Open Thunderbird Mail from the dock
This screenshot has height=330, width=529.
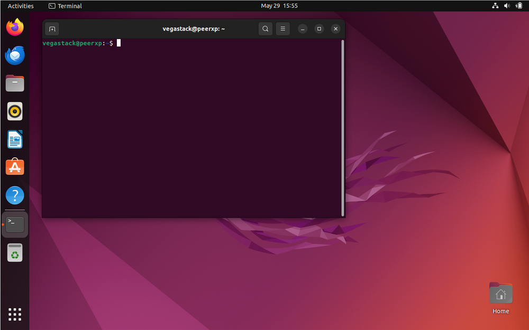coord(15,55)
